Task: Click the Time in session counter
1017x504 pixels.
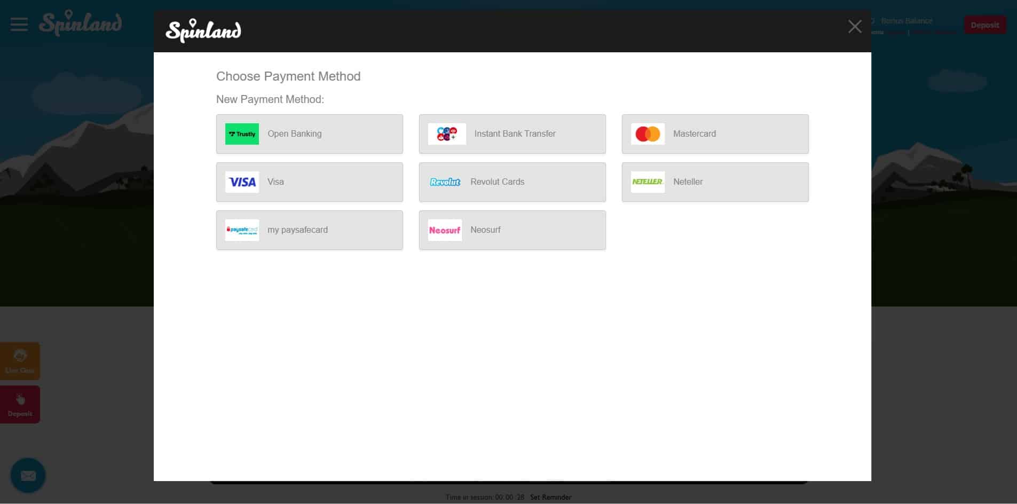Action: pyautogui.click(x=485, y=497)
